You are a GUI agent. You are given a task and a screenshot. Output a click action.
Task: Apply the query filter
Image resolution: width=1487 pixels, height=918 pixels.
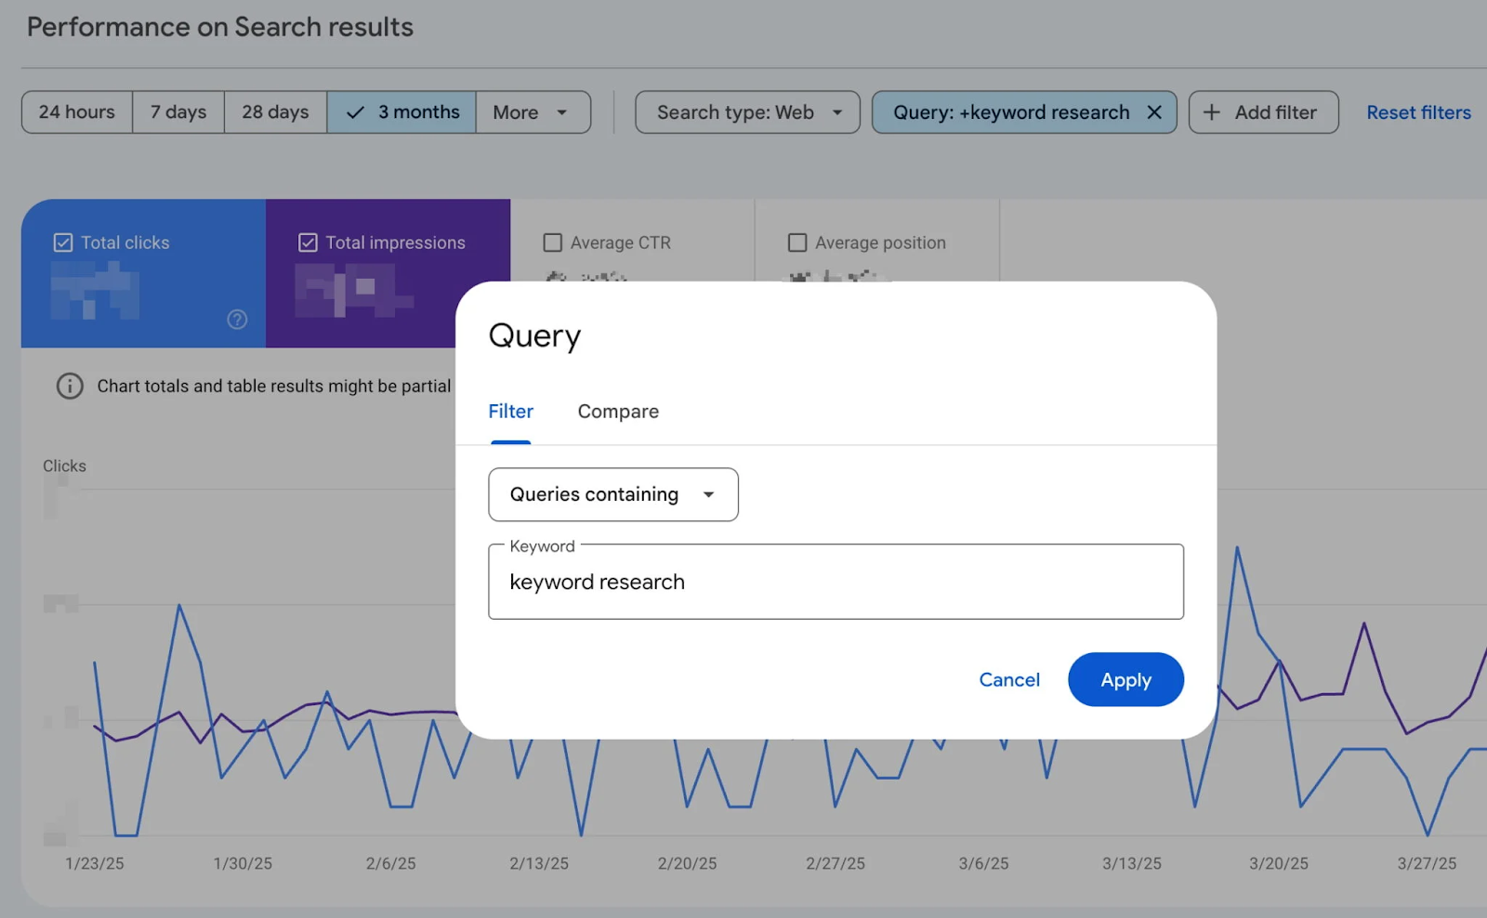(x=1125, y=679)
